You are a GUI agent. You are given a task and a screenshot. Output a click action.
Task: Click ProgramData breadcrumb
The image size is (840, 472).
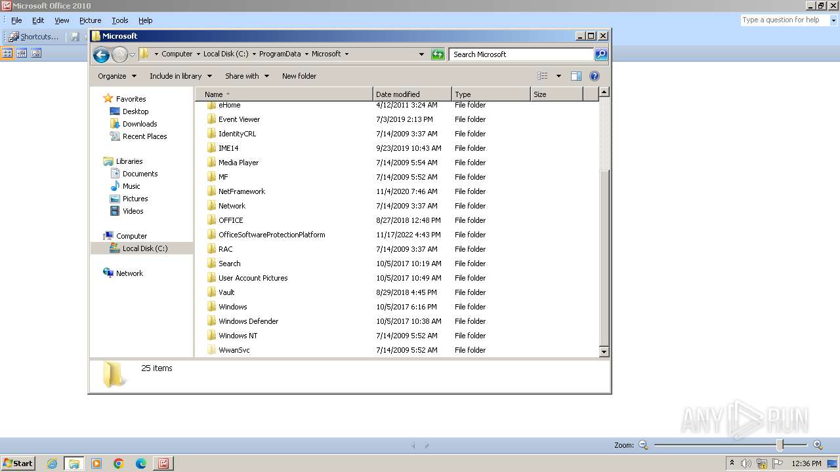click(280, 54)
